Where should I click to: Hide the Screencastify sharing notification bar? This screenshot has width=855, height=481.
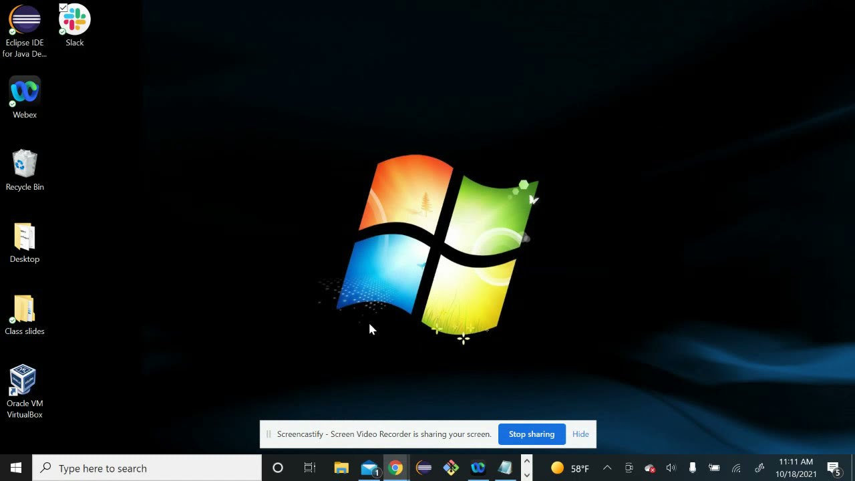tap(580, 434)
